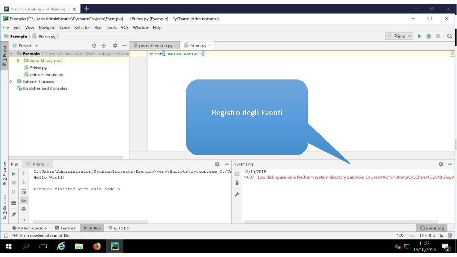
Task: Open Python Console tool window
Action: [x=30, y=228]
